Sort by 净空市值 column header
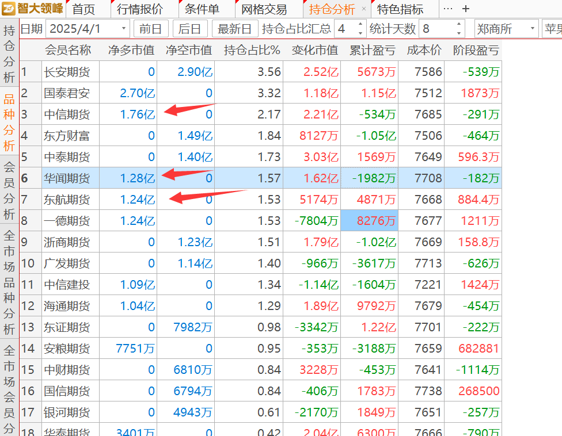The height and width of the screenshot is (436, 562). (x=189, y=50)
